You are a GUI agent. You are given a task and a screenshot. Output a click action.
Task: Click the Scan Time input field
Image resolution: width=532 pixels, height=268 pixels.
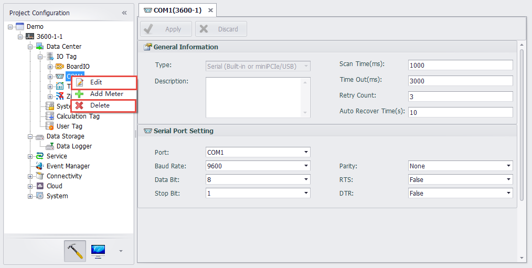click(460, 65)
